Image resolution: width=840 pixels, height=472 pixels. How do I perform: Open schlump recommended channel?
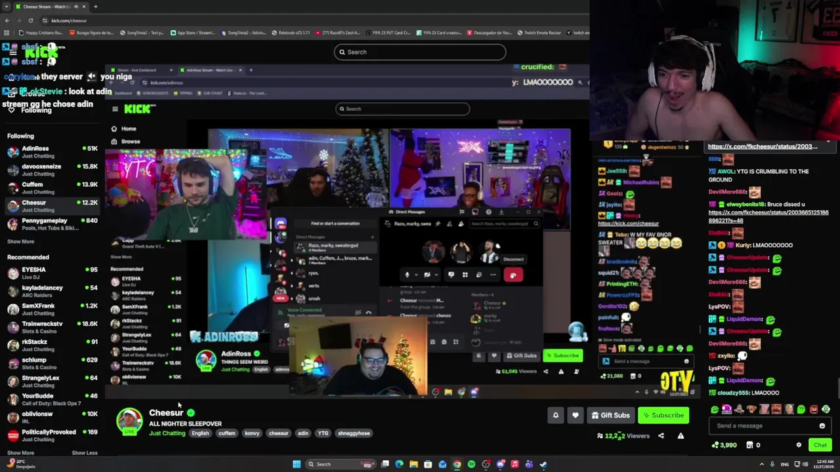(x=52, y=363)
